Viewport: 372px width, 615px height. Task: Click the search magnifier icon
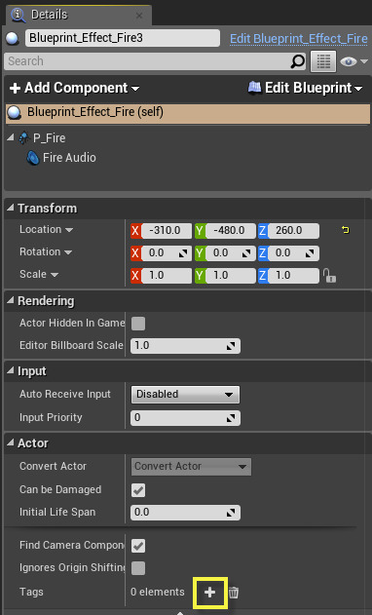coord(298,61)
